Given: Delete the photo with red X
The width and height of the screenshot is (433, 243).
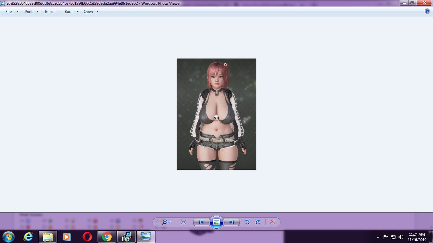Looking at the screenshot, I should tap(272, 222).
